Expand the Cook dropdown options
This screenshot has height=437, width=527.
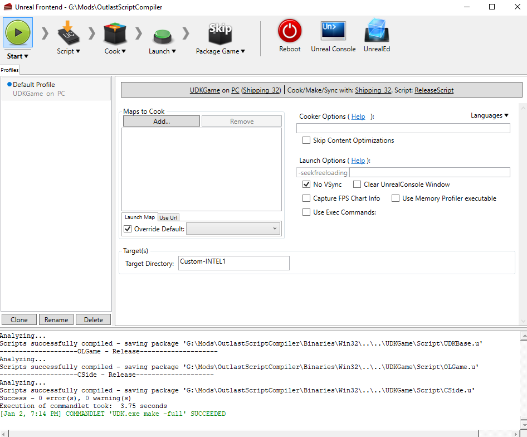pos(124,51)
